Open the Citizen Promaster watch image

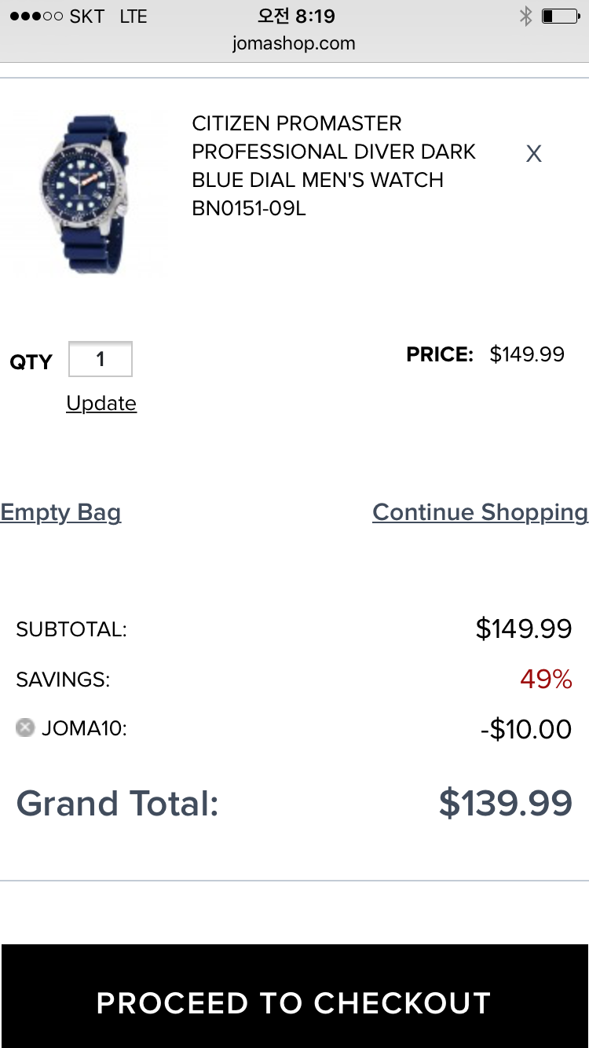(85, 194)
